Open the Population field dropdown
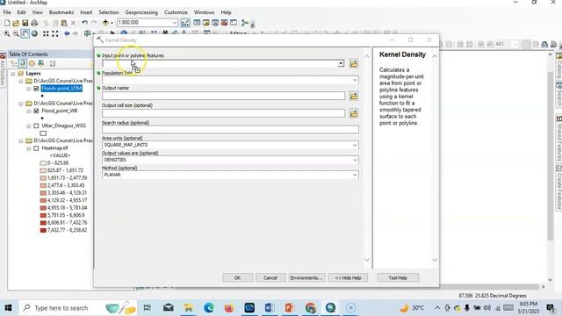 pos(355,80)
